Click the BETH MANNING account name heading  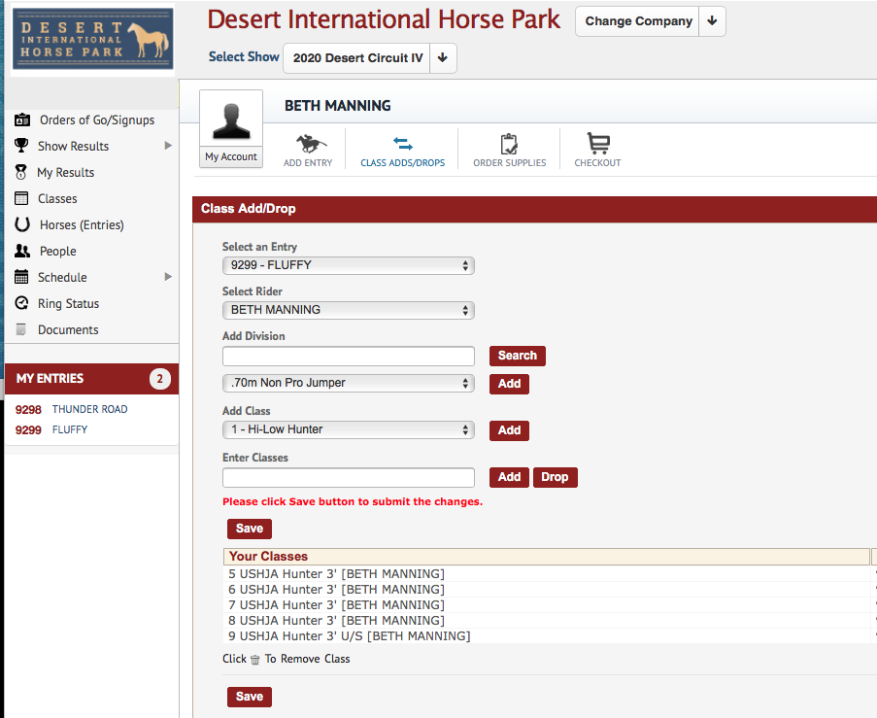click(338, 106)
